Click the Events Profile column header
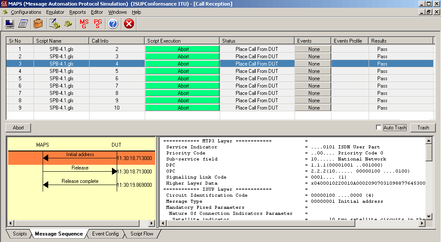Viewport: 441px width, 242px height. coord(350,41)
